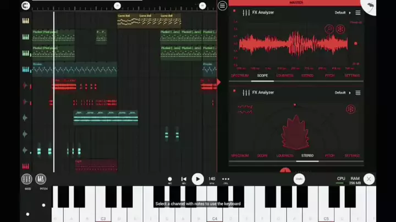
Task: Click the record button in the transport bar
Action: (x=170, y=179)
